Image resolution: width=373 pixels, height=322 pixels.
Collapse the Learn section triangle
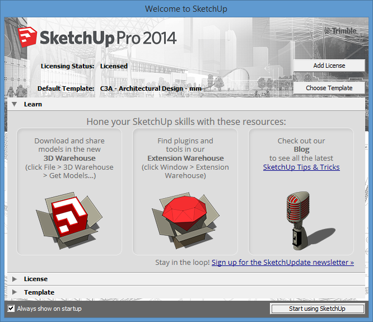point(15,104)
